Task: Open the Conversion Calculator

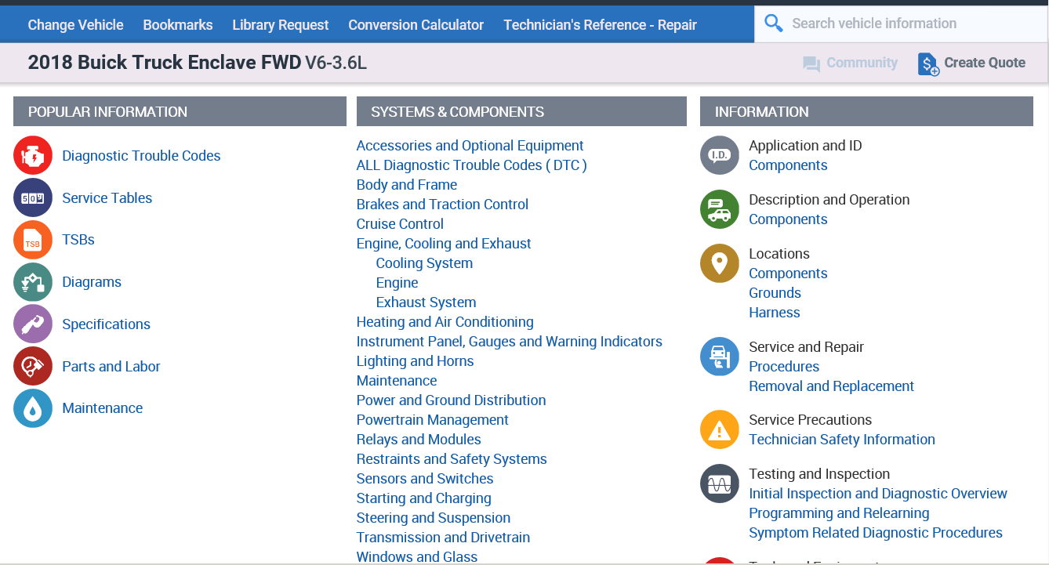Action: point(416,25)
